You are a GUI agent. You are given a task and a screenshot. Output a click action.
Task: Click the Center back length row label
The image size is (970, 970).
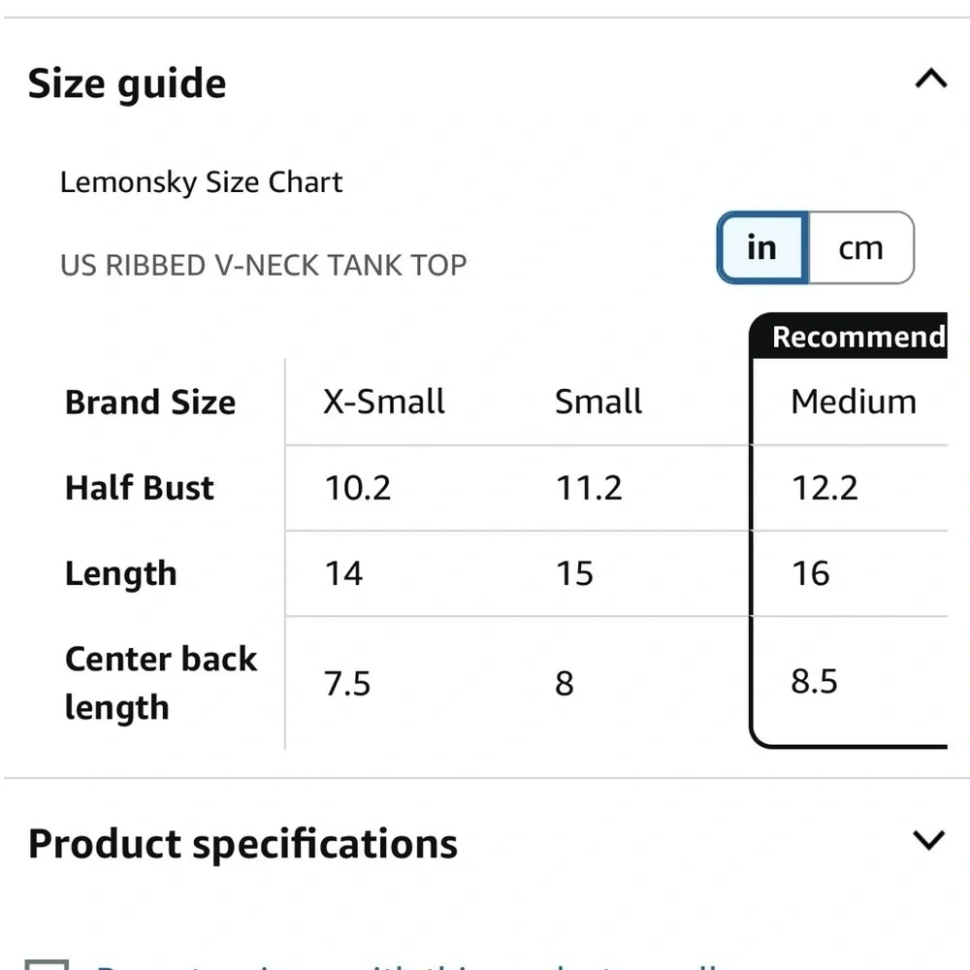coord(161,682)
